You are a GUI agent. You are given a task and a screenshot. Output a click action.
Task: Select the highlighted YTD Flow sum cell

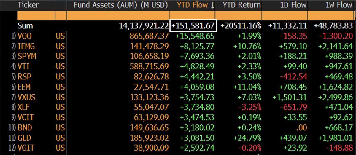[x=193, y=26]
